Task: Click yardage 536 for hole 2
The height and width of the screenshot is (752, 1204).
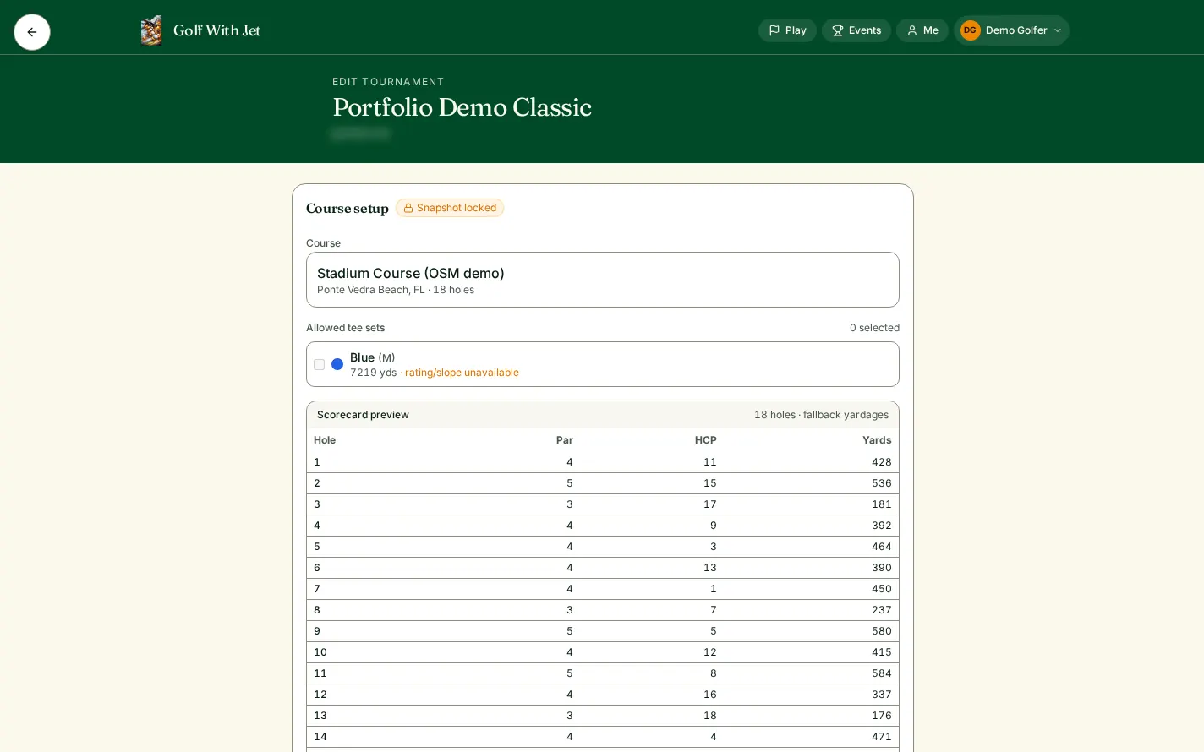Action: tap(882, 483)
